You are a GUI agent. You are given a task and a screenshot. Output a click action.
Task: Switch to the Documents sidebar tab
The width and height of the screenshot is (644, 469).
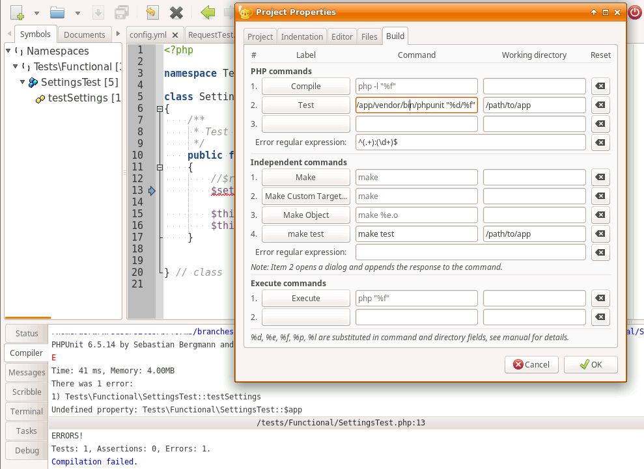86,34
